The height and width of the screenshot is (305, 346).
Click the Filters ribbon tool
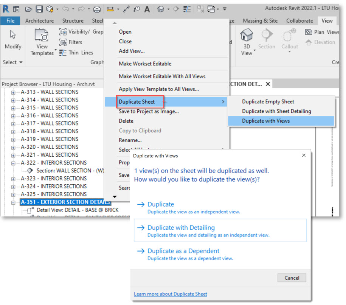tap(71, 42)
